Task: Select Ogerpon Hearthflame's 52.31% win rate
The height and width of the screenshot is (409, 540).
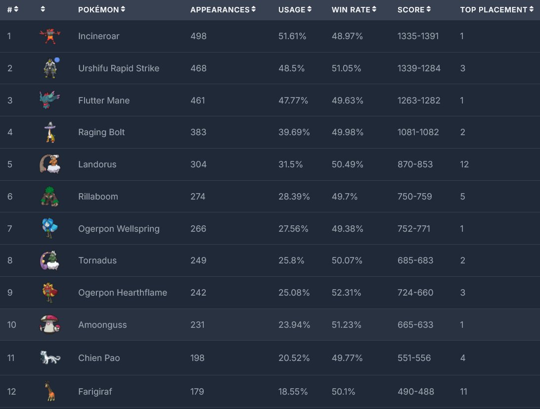Action: tap(347, 293)
